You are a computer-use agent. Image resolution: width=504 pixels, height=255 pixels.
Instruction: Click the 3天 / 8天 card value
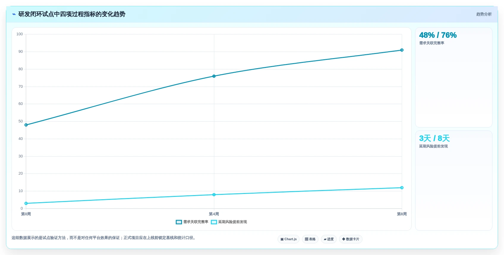point(434,138)
